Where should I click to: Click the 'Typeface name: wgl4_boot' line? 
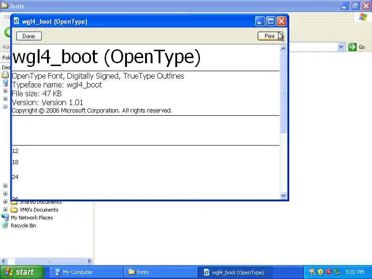[57, 85]
